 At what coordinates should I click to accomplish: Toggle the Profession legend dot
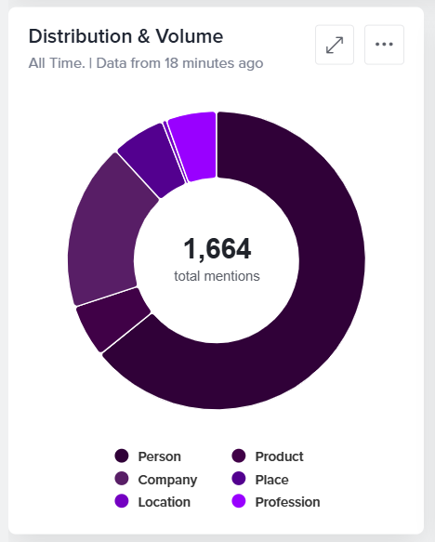coord(239,501)
